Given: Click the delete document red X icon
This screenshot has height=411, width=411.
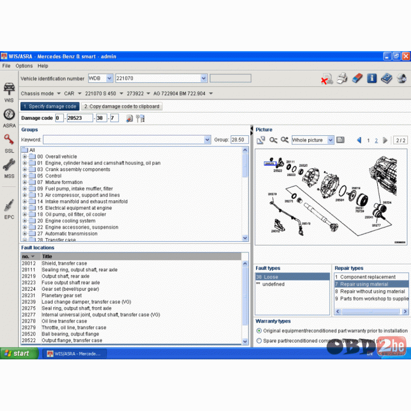Looking at the screenshot, I should click(x=327, y=79).
